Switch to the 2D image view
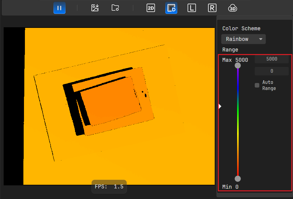This screenshot has width=293, height=199. point(151,8)
